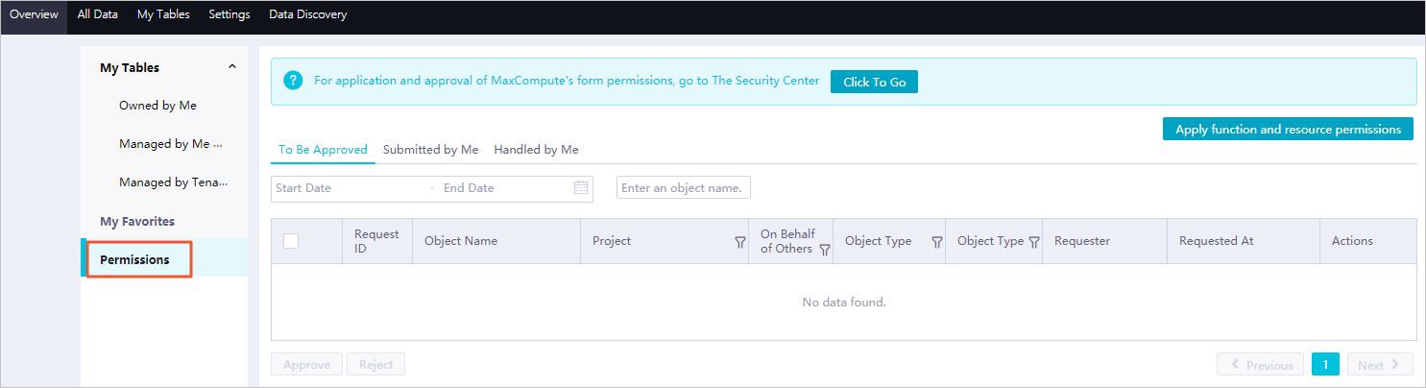Viewport: 1426px width, 388px height.
Task: Switch to Handled by Me tab
Action: (x=536, y=150)
